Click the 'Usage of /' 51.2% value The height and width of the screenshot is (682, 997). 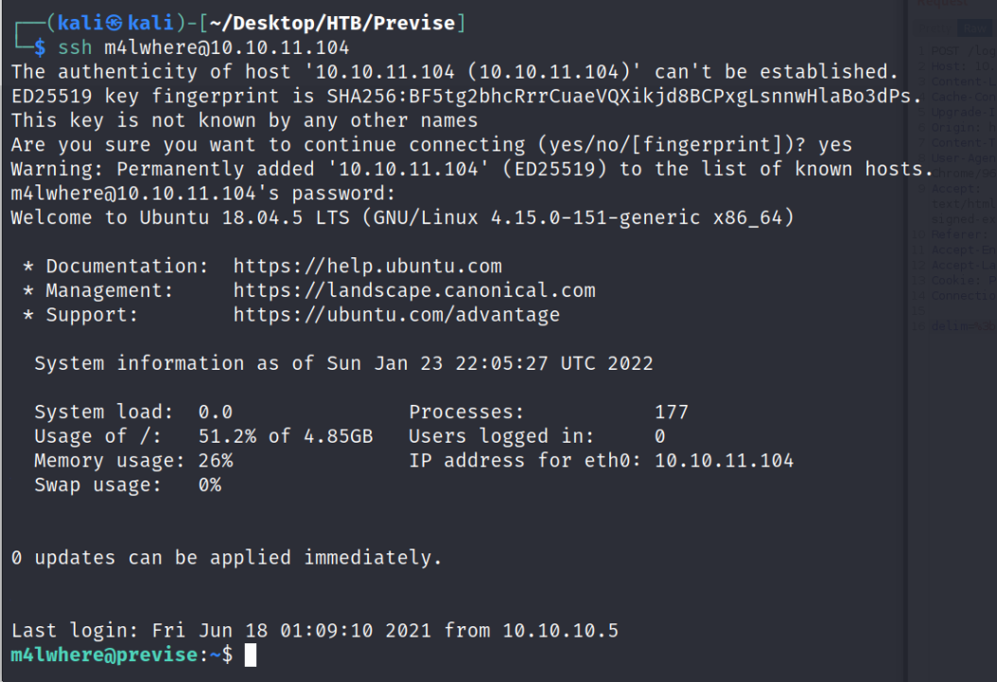click(226, 437)
